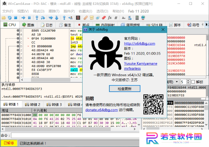Toggle breakpoint on the '44:0970 68' row

click(18, 54)
